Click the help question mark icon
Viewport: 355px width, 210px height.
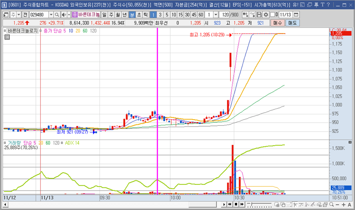[x=327, y=4]
